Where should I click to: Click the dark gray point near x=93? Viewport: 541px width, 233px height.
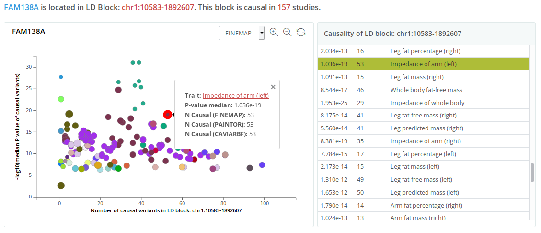[250, 168]
